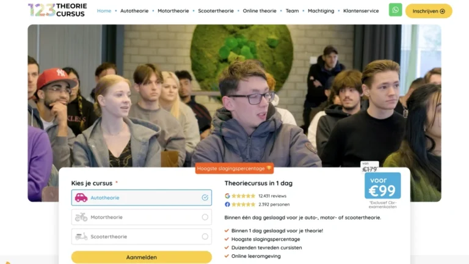Click the 12.431 reviews text
Screen dimensions: 469x264
(x=272, y=196)
